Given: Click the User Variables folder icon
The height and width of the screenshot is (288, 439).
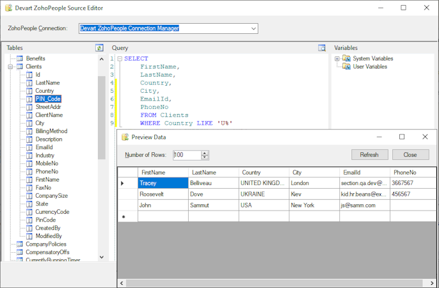Looking at the screenshot, I should coord(346,67).
